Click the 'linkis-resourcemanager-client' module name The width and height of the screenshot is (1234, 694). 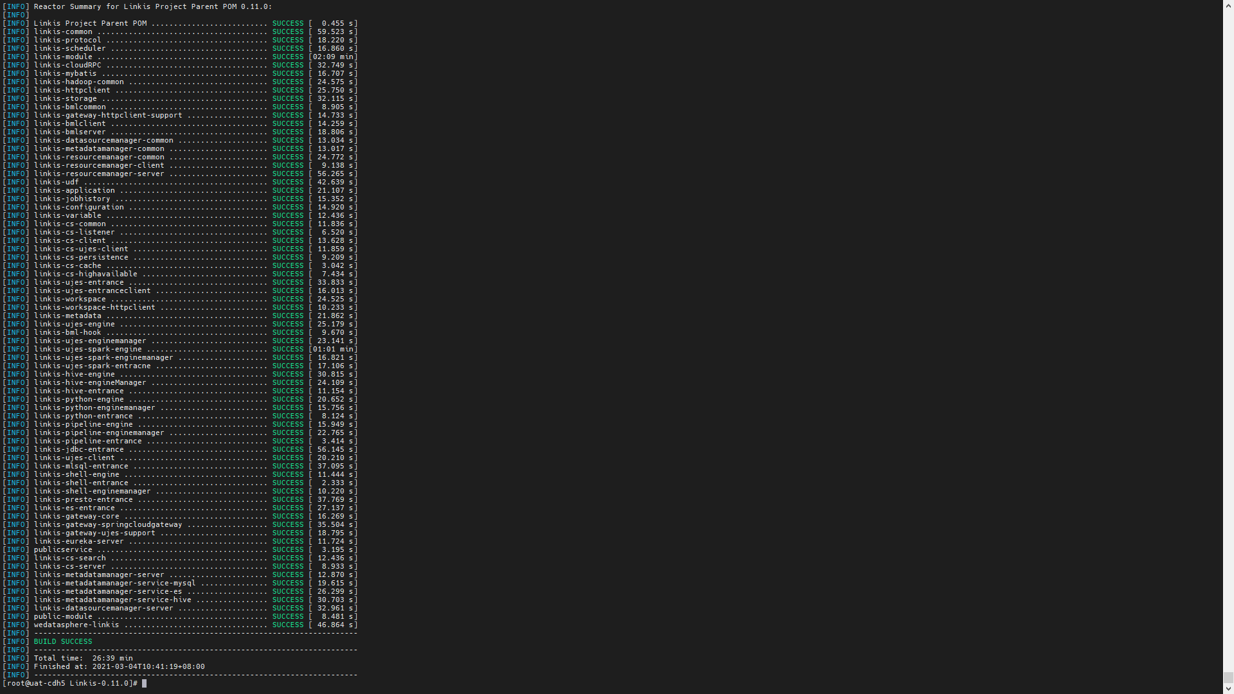click(99, 165)
